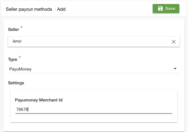Click the Settings section heading
Image resolution: width=188 pixels, height=132 pixels.
[x=16, y=83]
